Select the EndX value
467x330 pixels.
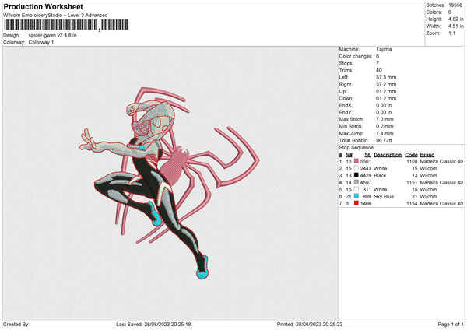point(384,105)
